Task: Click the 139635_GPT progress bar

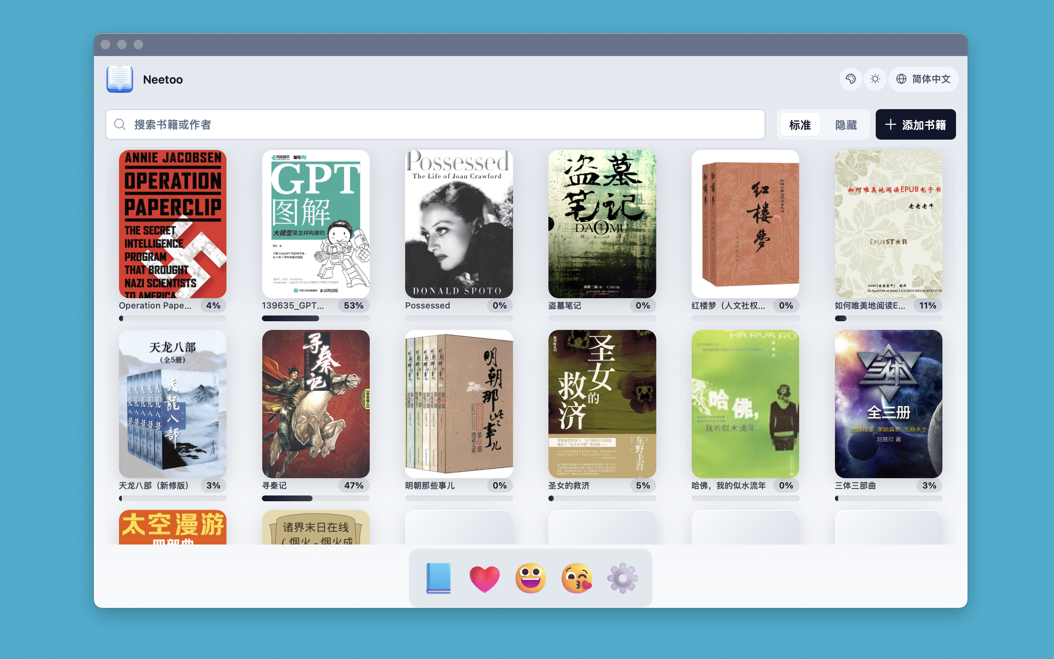Action: [x=316, y=319]
